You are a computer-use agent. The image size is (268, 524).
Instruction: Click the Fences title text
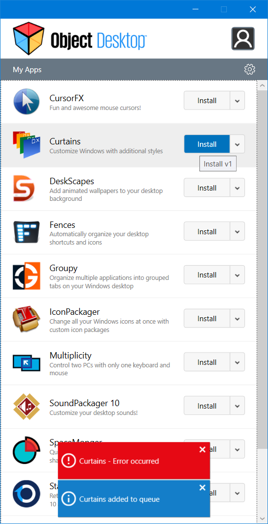coord(62,225)
